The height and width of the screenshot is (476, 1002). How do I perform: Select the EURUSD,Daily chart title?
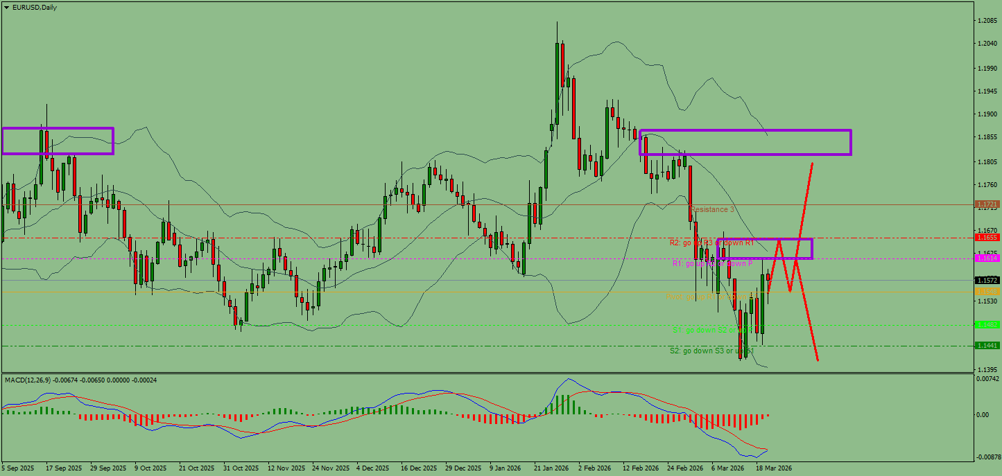click(35, 8)
